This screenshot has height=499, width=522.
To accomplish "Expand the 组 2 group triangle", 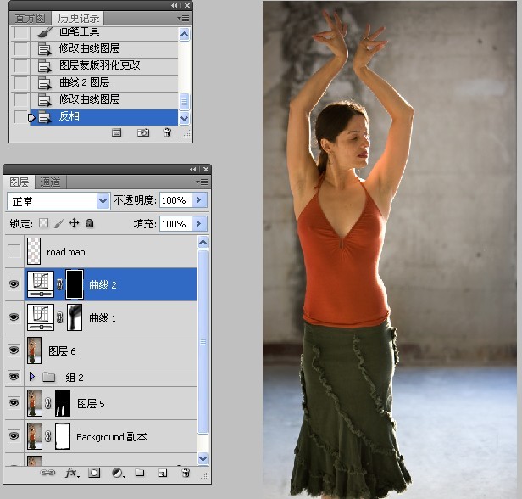I will (x=32, y=377).
